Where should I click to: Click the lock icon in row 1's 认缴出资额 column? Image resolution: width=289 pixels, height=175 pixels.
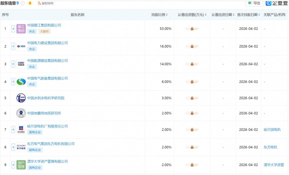[192, 29]
